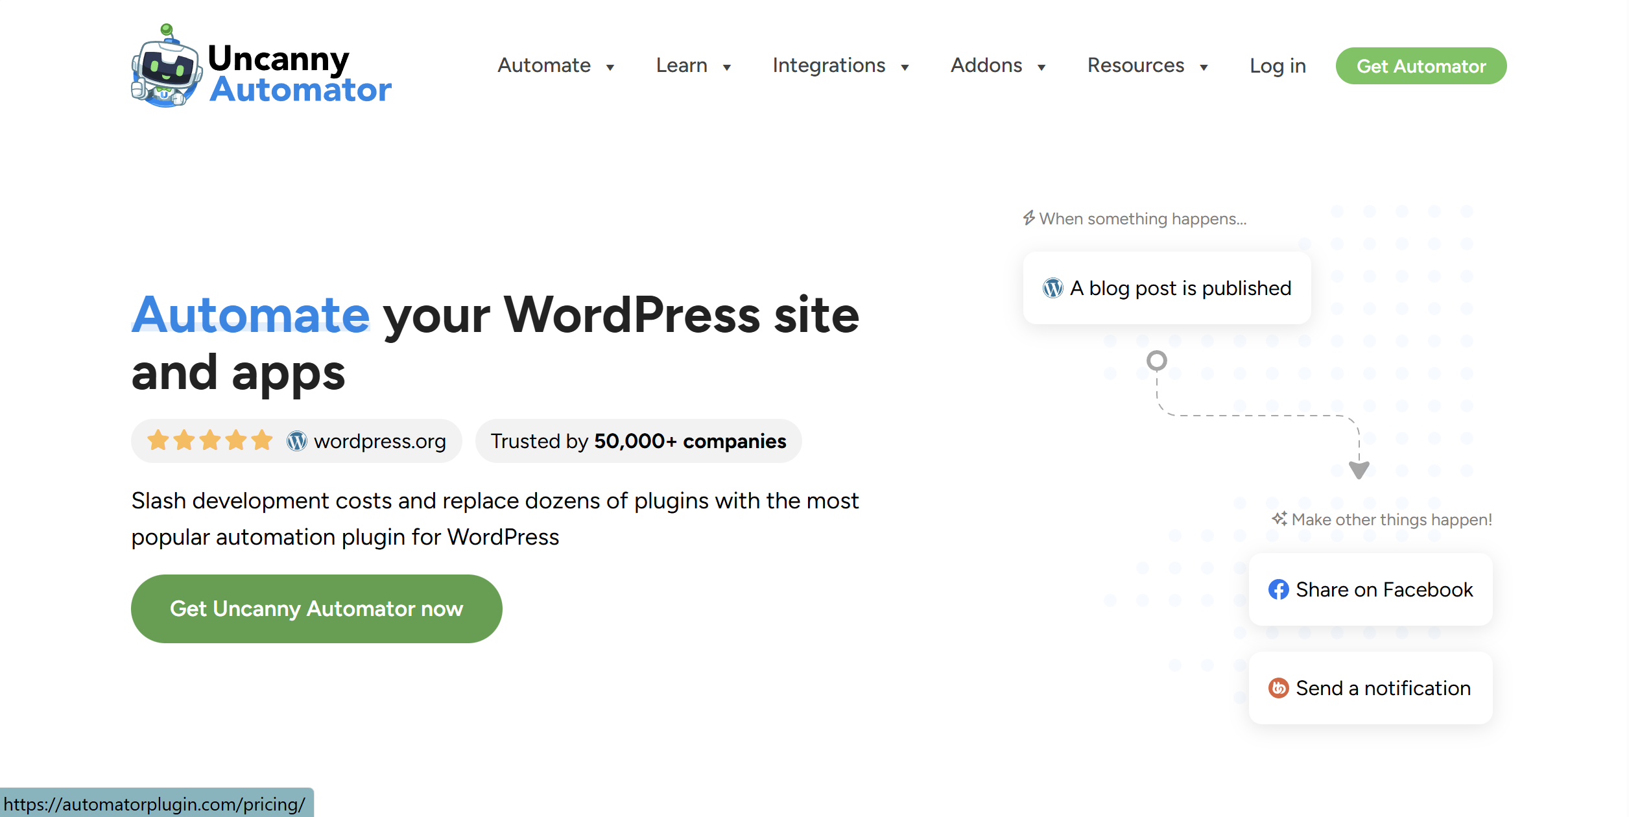Click Get Uncanny Automator now button
The width and height of the screenshot is (1629, 817).
point(316,608)
